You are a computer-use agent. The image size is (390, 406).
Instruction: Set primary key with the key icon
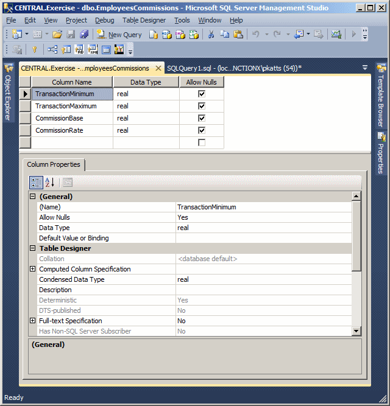(x=35, y=49)
